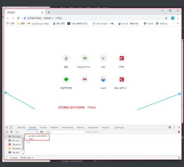Screen dimensions: 184x167
Task: Open the yellow bookmarks folder
Action: click(x=21, y=23)
